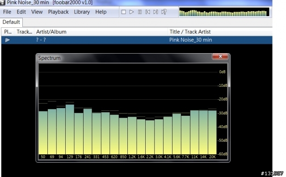Click the playing arrow on the Pink Noise row
Viewport: 286px width, 177px height.
(x=8, y=40)
